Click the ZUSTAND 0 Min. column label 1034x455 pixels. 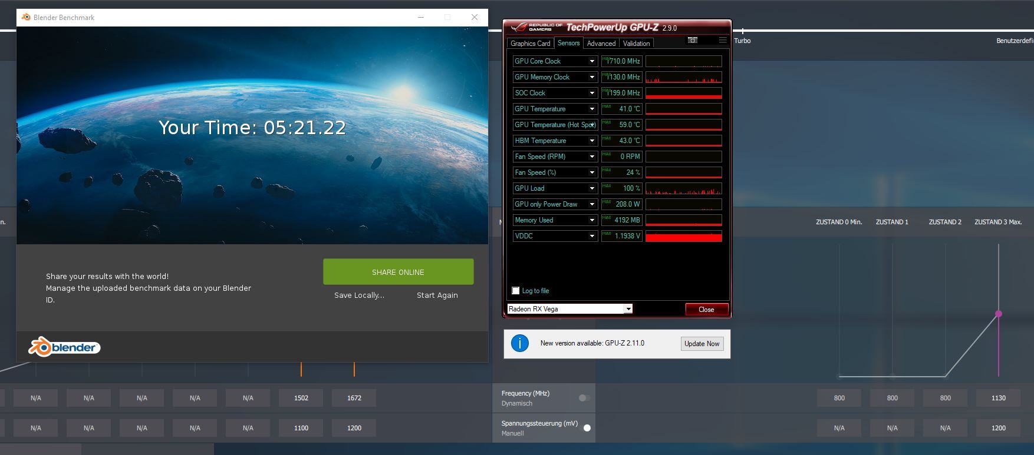(839, 222)
